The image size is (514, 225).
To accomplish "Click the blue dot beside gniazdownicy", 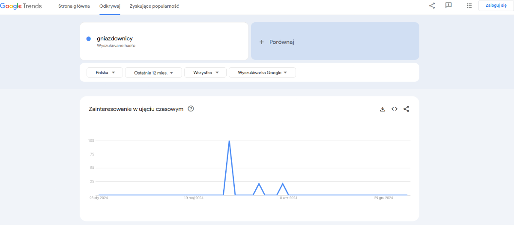I will coord(89,39).
